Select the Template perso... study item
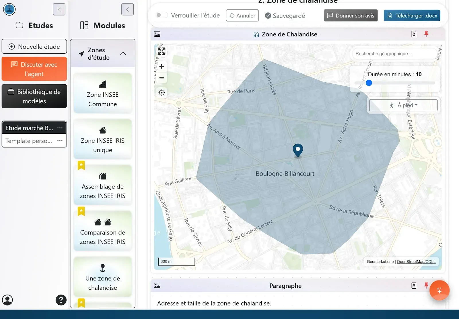This screenshot has width=459, height=319. (x=29, y=141)
